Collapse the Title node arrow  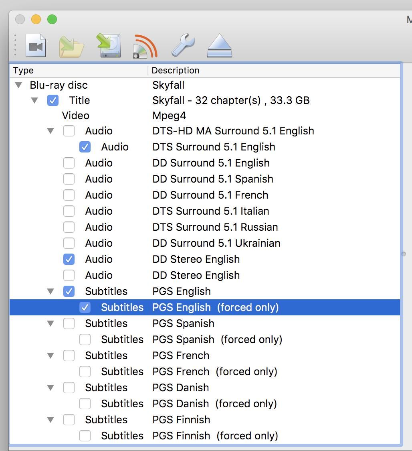pos(34,100)
